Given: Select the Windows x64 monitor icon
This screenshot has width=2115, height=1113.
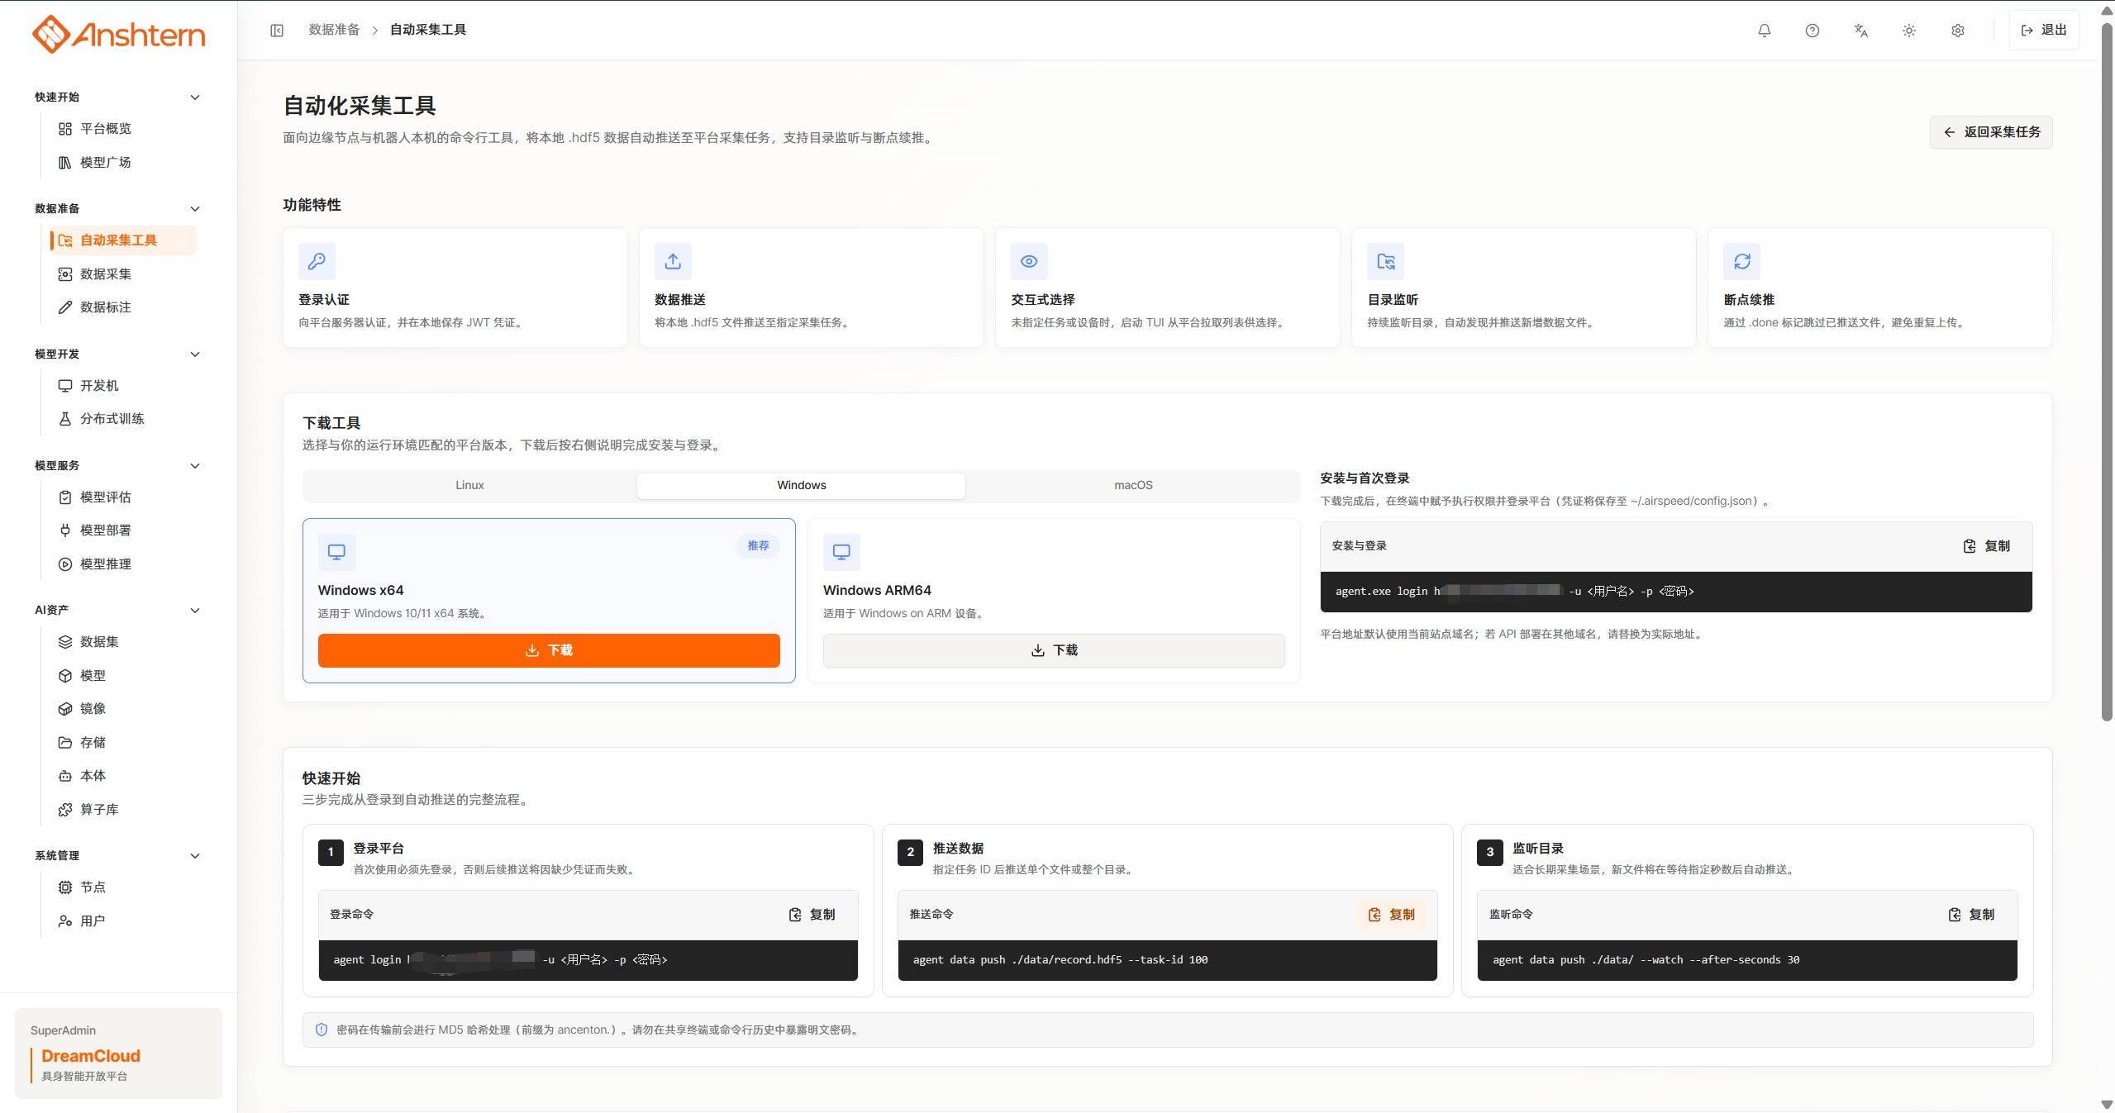Looking at the screenshot, I should tap(336, 552).
